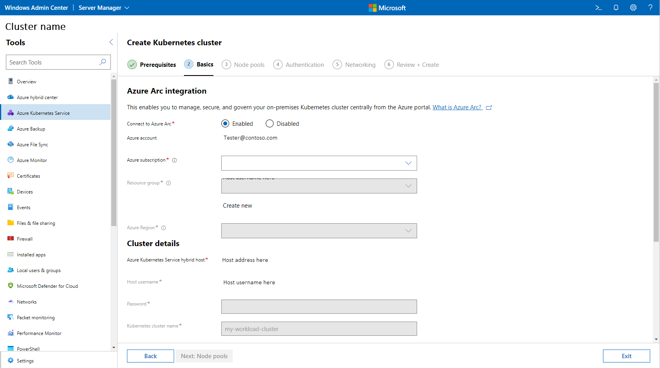Click the Azure subscription info icon
660x368 pixels.
point(175,160)
